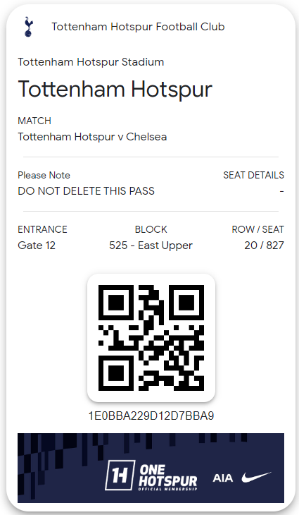Click the ENTRANCE field label

pos(42,229)
